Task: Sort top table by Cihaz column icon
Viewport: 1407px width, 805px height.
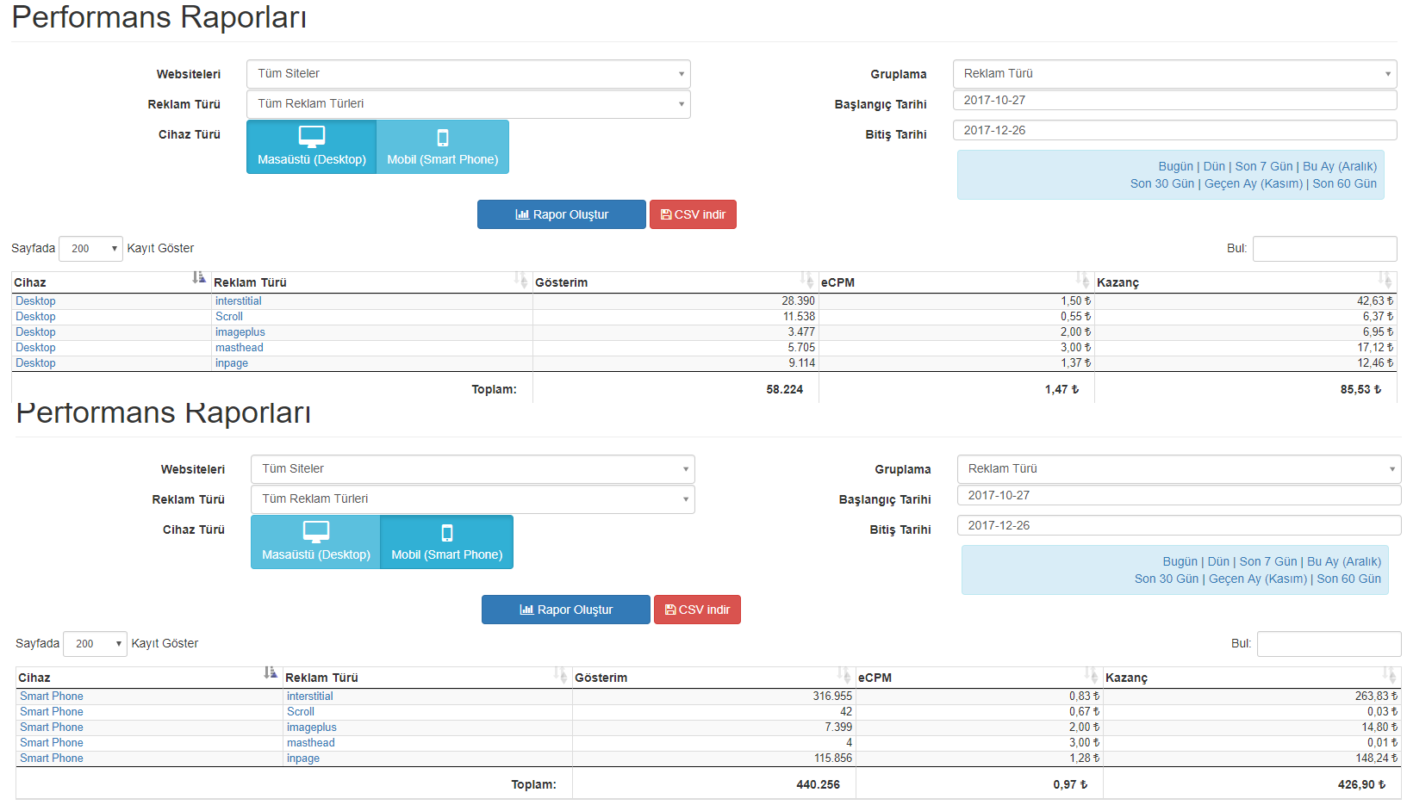Action: [199, 277]
